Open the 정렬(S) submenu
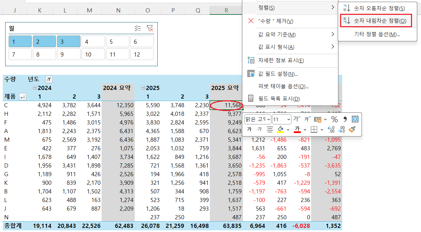Image resolution: width=421 pixels, height=232 pixels. coord(290,8)
